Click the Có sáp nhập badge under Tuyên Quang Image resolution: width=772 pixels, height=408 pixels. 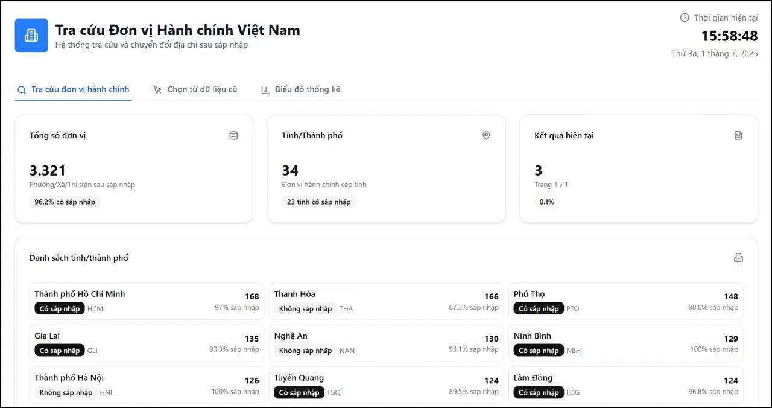299,392
